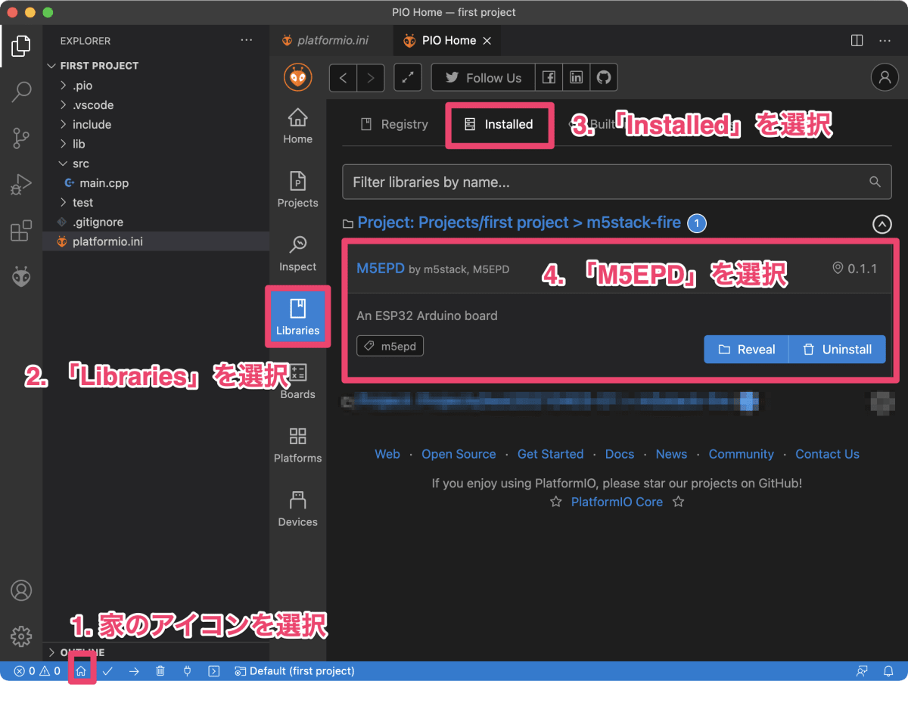This screenshot has height=703, width=908.
Task: Open Explorer views and more actions menu
Action: [x=247, y=40]
